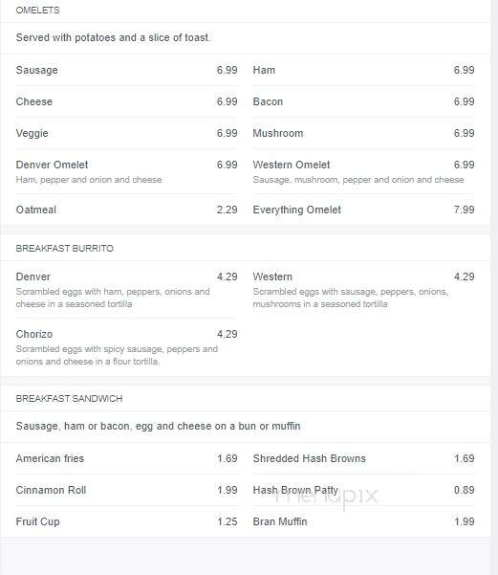Choose the Denver breakfast burrito

(126, 290)
